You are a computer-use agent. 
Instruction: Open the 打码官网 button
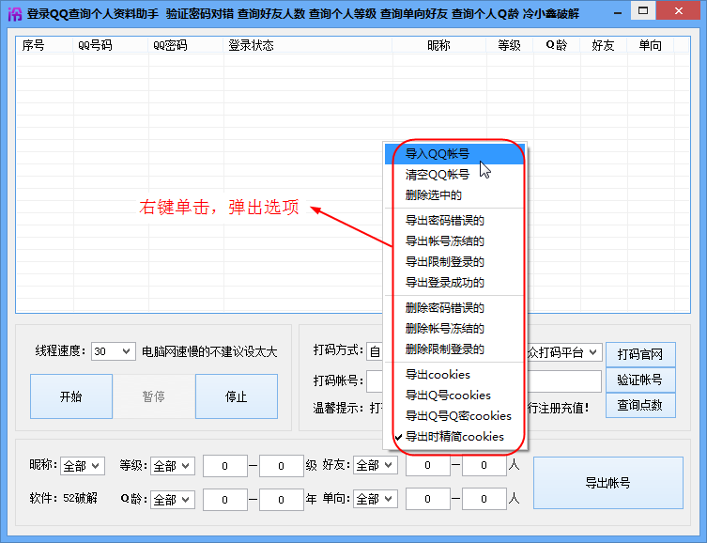pos(640,354)
